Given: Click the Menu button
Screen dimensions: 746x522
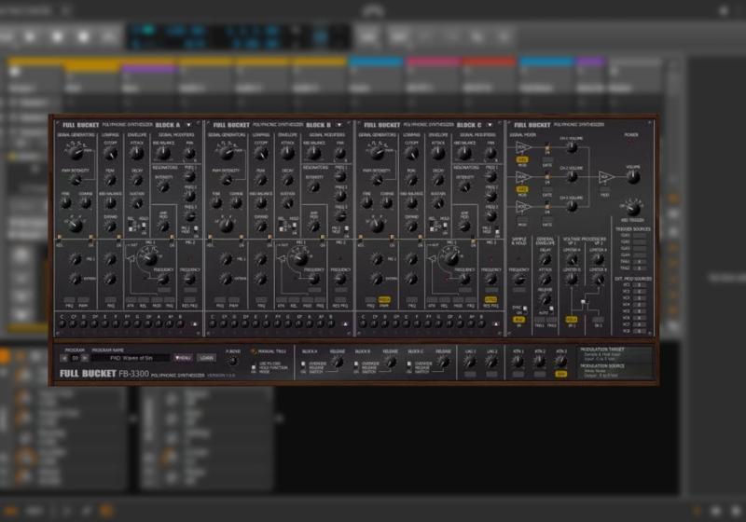Looking at the screenshot, I should [183, 357].
